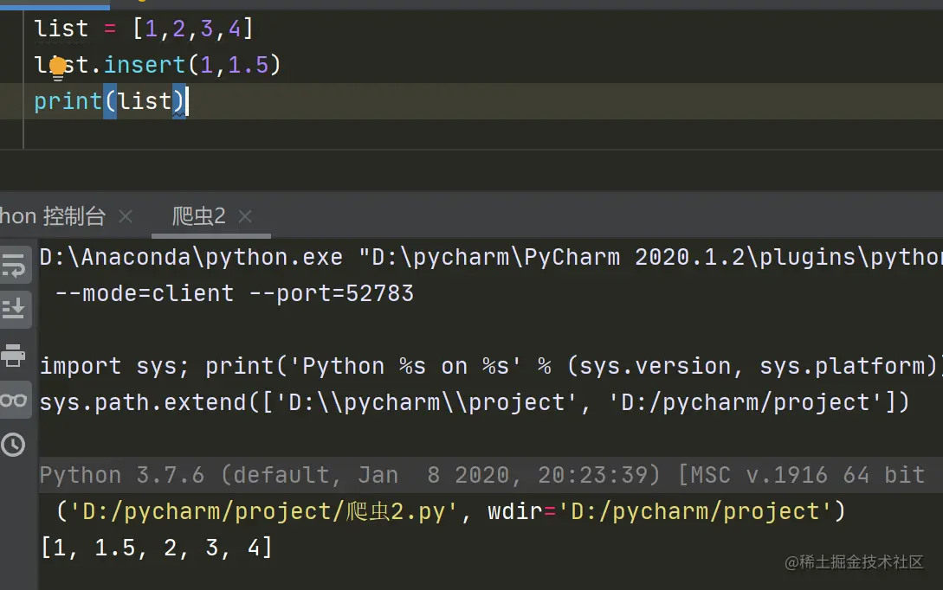Click the import sys console line

point(490,366)
